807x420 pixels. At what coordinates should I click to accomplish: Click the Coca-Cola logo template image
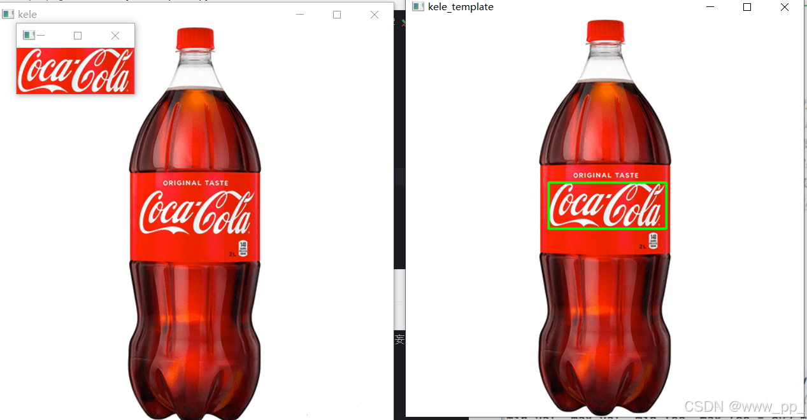pyautogui.click(x=75, y=71)
